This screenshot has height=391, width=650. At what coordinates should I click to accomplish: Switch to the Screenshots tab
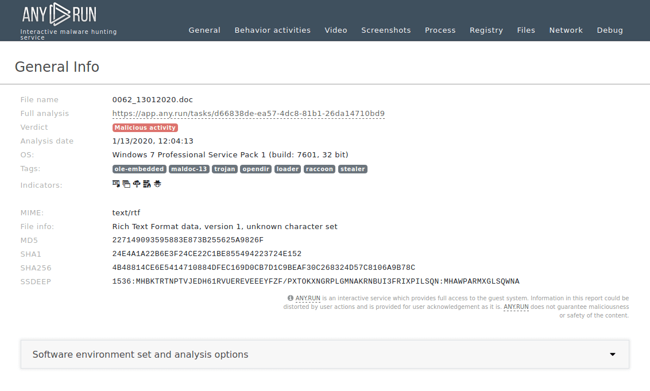386,30
